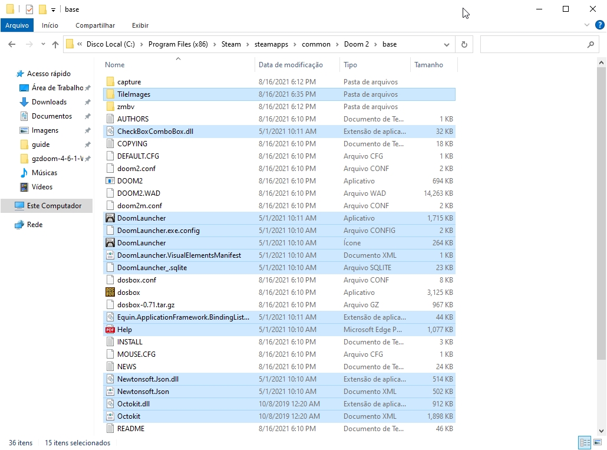This screenshot has width=607, height=450.
Task: Select the AUTHORS text document icon
Action: pos(110,119)
